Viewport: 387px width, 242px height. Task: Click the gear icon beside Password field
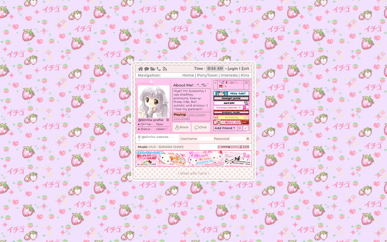[x=248, y=139]
